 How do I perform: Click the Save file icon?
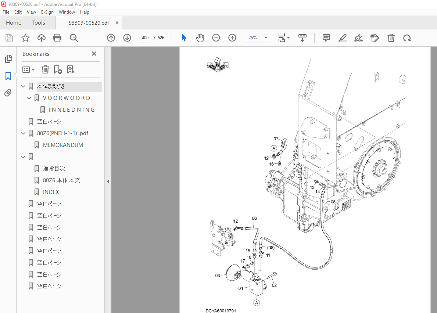click(9, 38)
